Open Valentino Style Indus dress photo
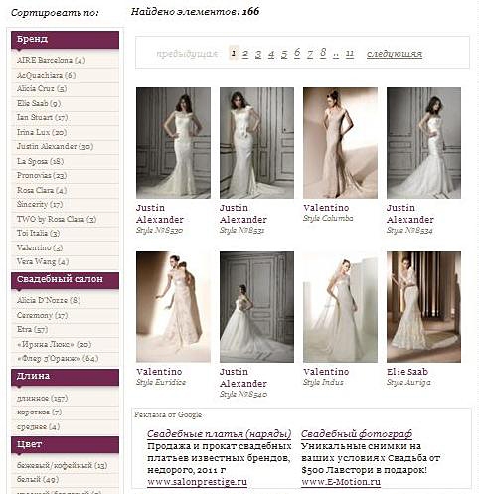 340,307
